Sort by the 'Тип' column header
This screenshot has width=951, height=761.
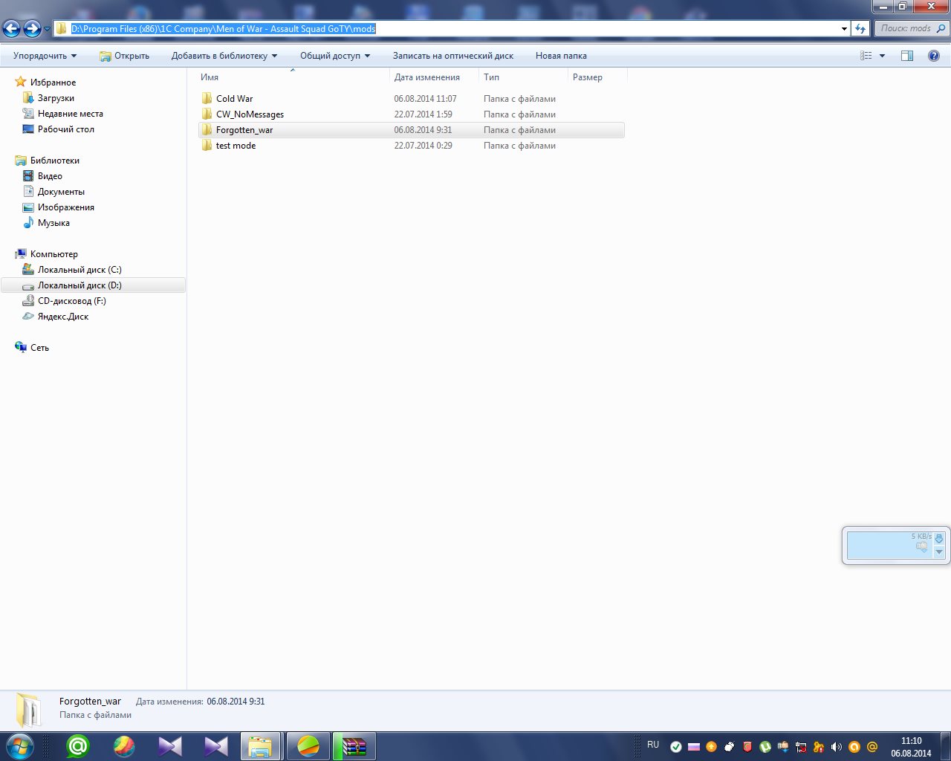tap(523, 77)
